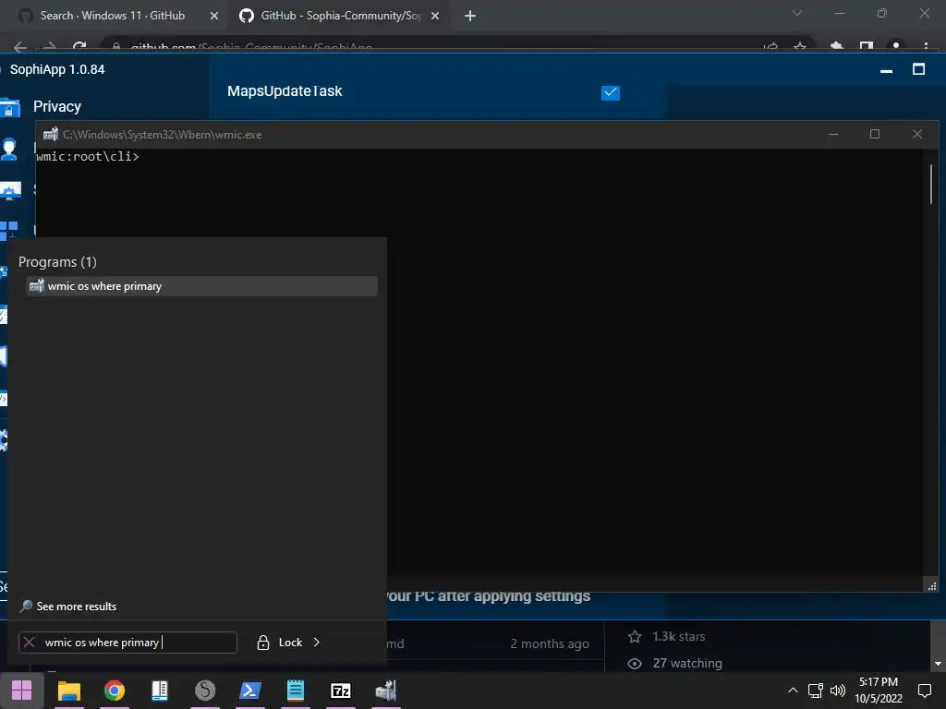This screenshot has width=946, height=709.
Task: Open the clock showing 5:17 PM 10/5/2022
Action: pos(879,691)
